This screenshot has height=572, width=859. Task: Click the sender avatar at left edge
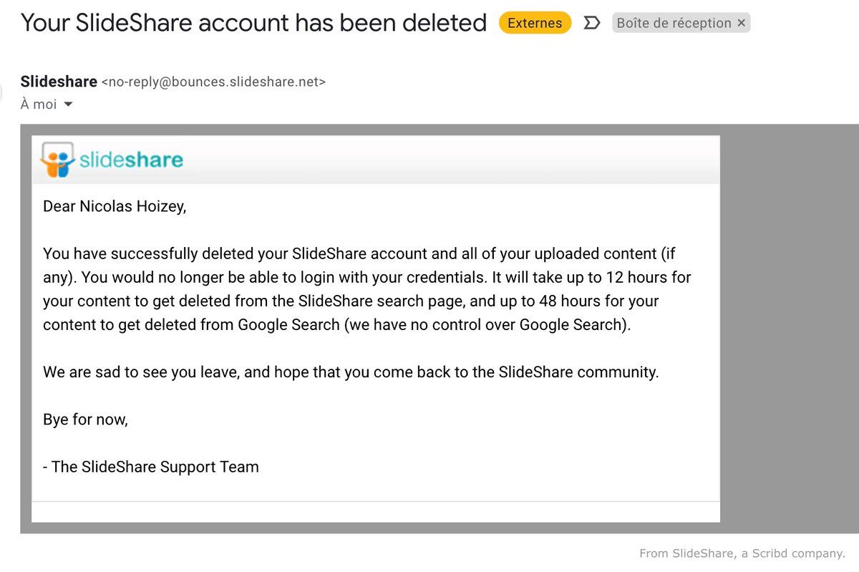tap(1, 89)
